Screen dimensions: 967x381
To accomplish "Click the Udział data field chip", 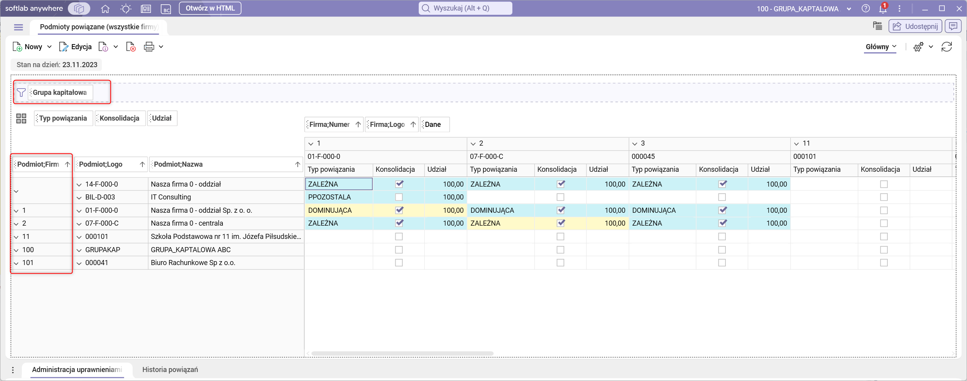I will point(162,118).
